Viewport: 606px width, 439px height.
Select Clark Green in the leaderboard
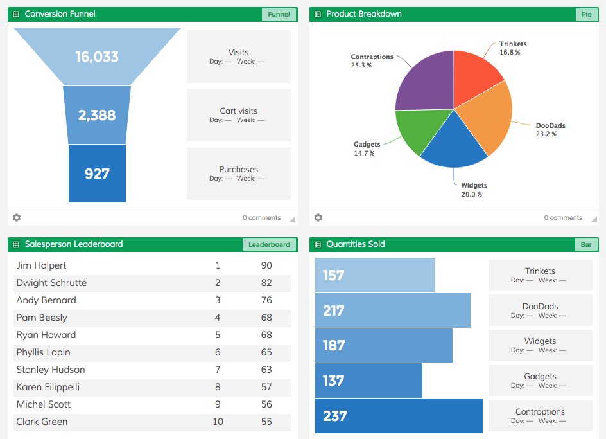click(x=42, y=422)
